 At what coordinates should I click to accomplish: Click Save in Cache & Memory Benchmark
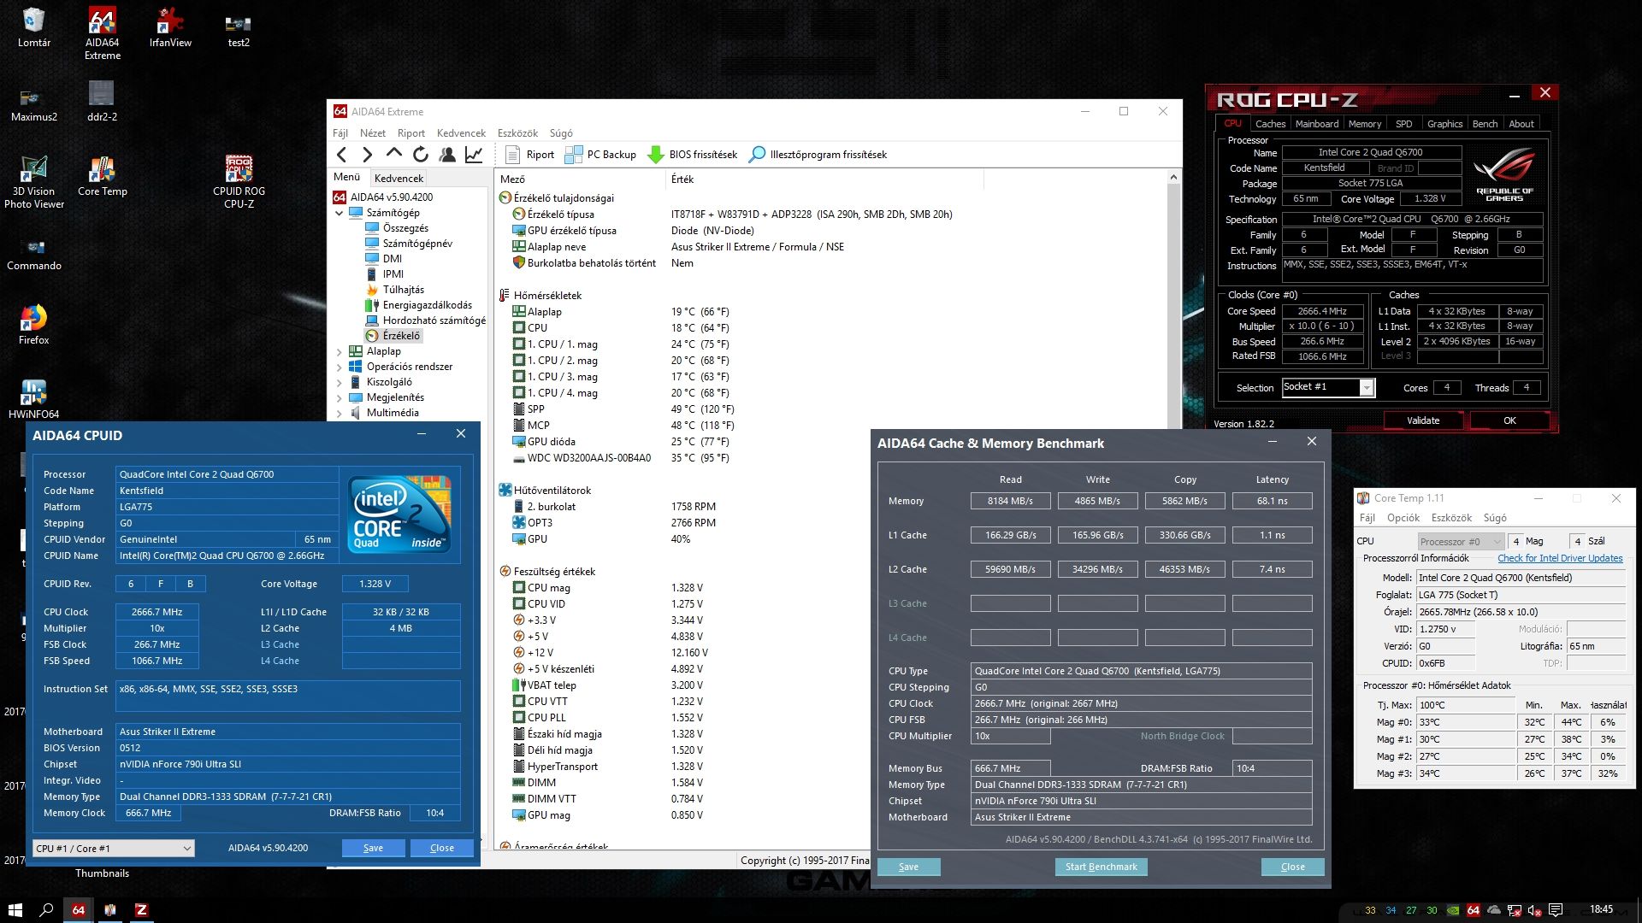tap(908, 867)
